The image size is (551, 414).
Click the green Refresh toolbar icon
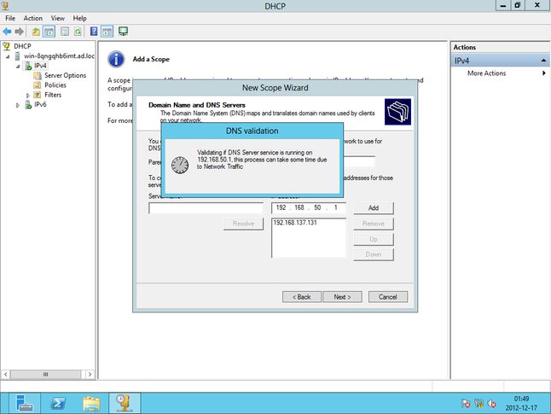[x=78, y=32]
